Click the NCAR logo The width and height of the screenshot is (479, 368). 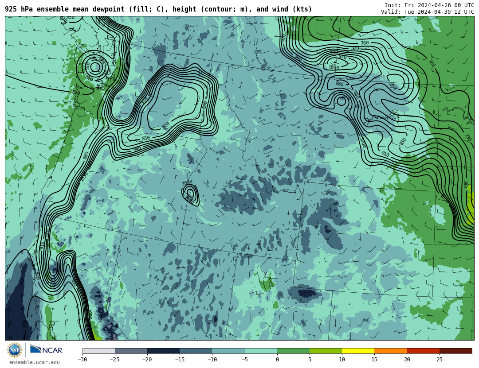[x=46, y=349]
